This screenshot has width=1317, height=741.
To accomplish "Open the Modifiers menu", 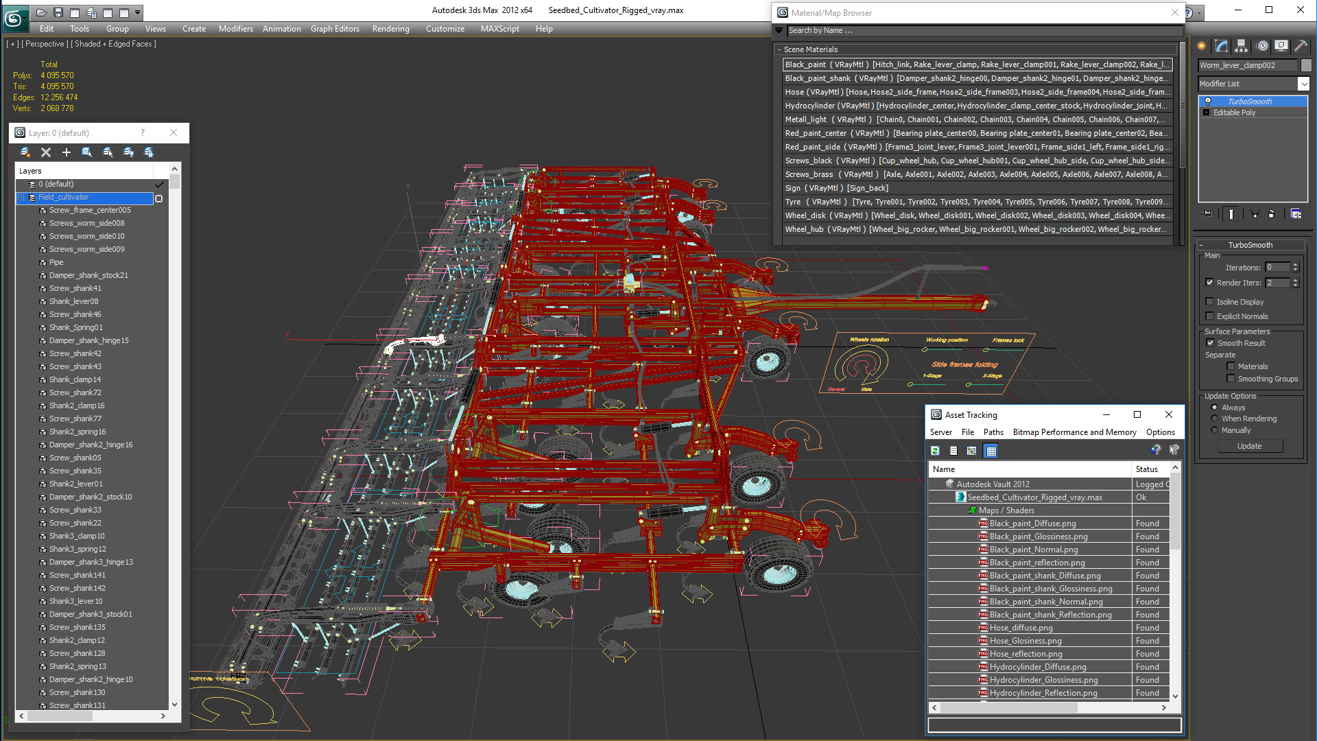I will click(x=236, y=29).
